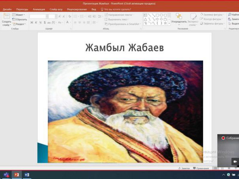Open the Примечания comments pane
This screenshot has height=179, width=239.
pyautogui.click(x=201, y=168)
